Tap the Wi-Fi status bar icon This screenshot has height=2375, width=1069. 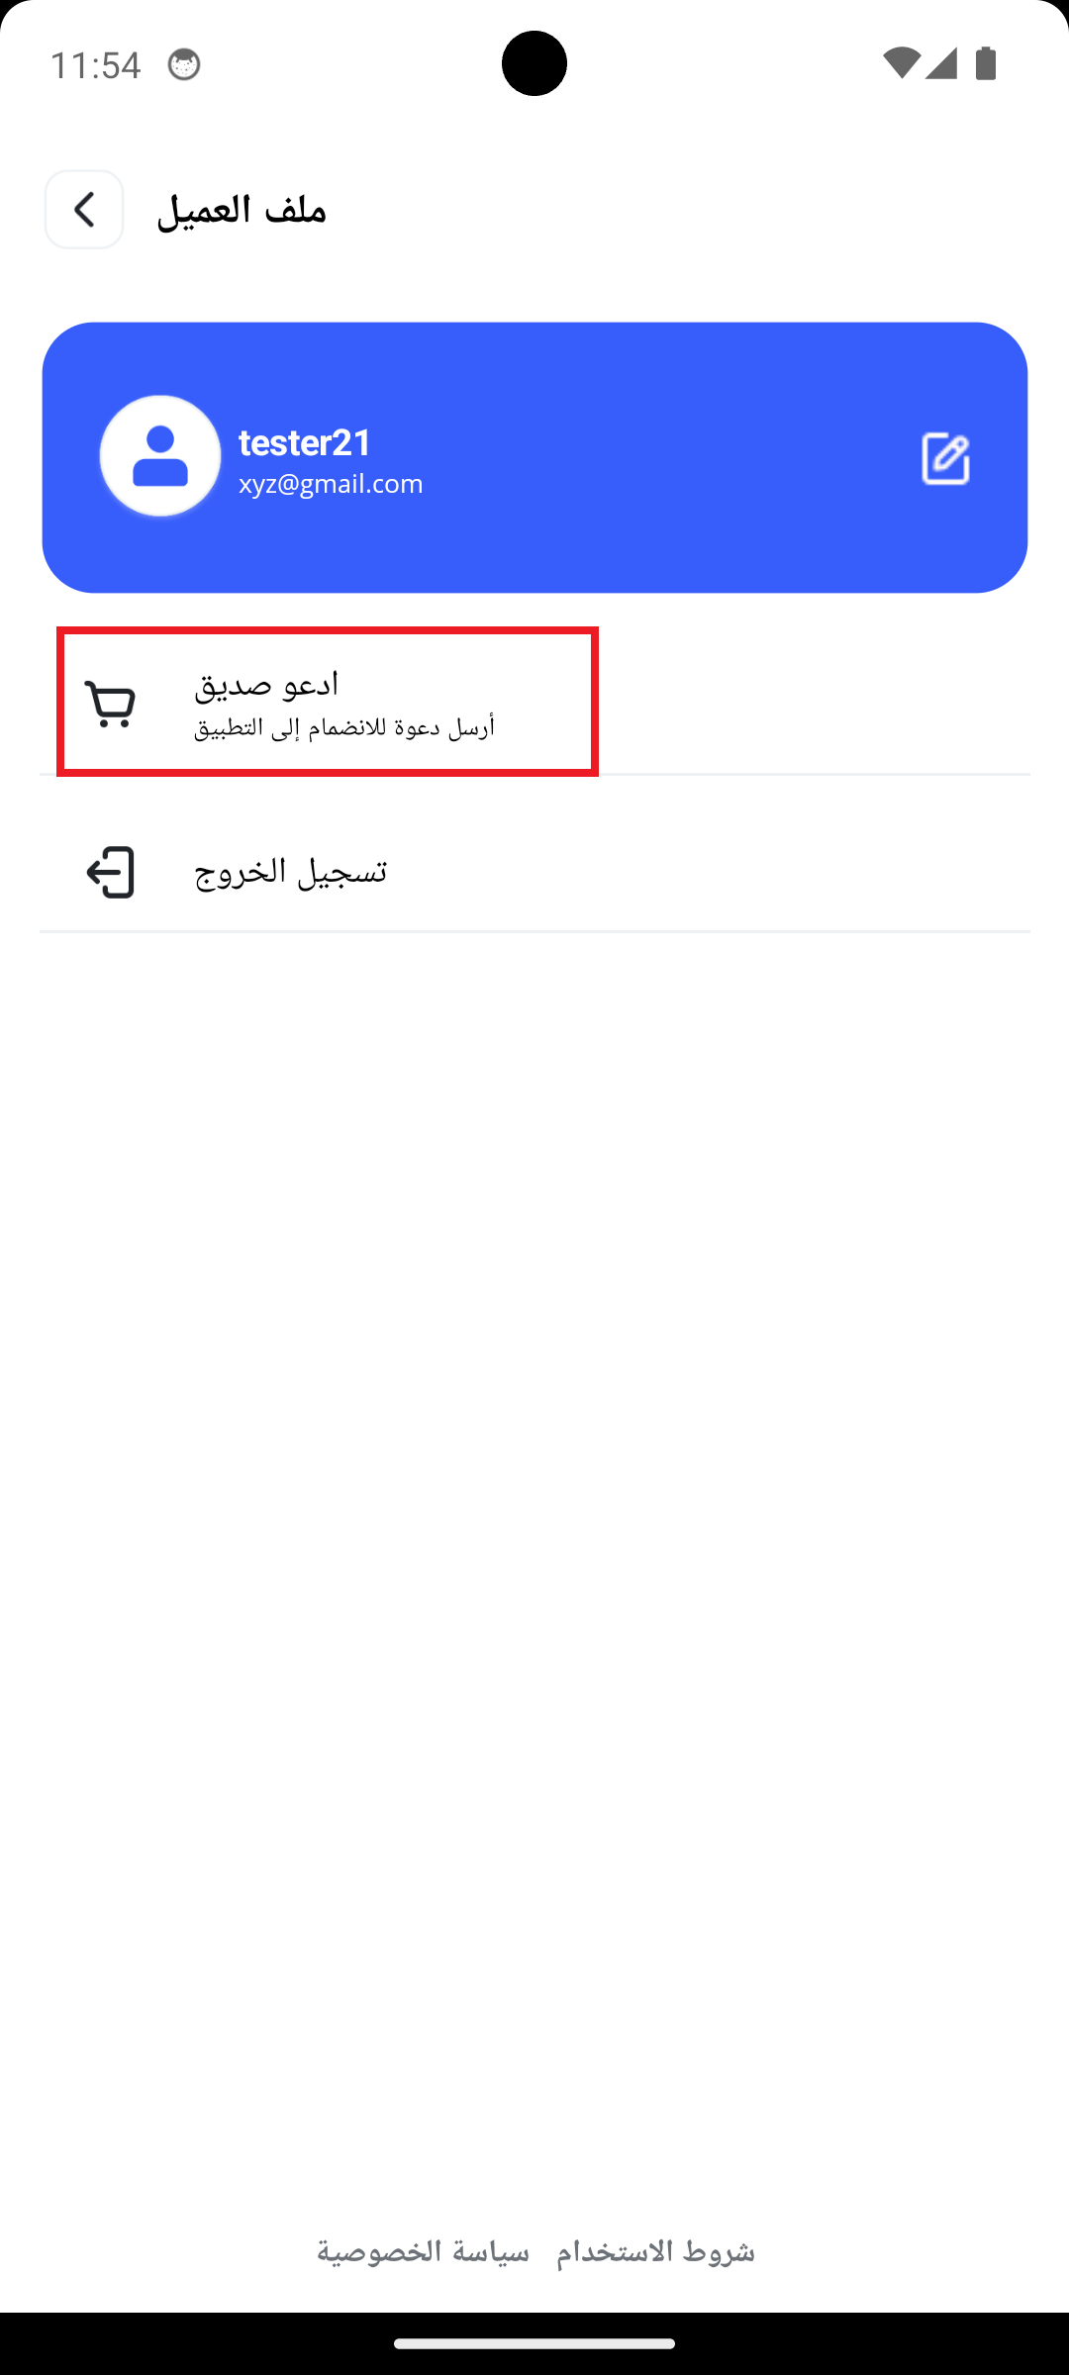901,63
